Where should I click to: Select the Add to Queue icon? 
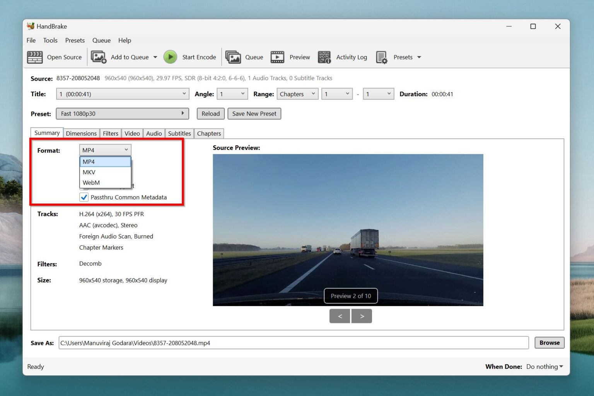[99, 57]
